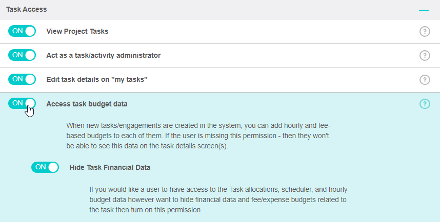The height and width of the screenshot is (222, 440).
Task: Click the Edit task details on "my tasks" label
Action: click(x=97, y=80)
